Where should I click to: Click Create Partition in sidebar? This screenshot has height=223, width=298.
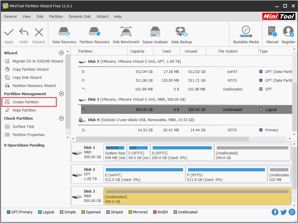click(x=25, y=102)
